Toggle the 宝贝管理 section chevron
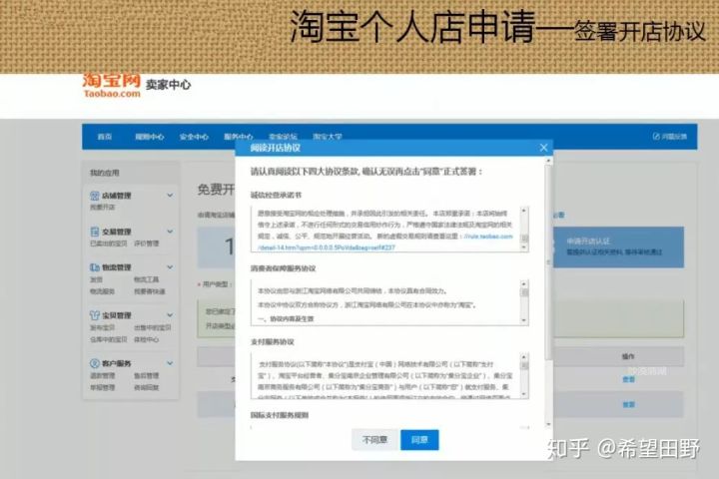This screenshot has height=479, width=719. pos(170,314)
